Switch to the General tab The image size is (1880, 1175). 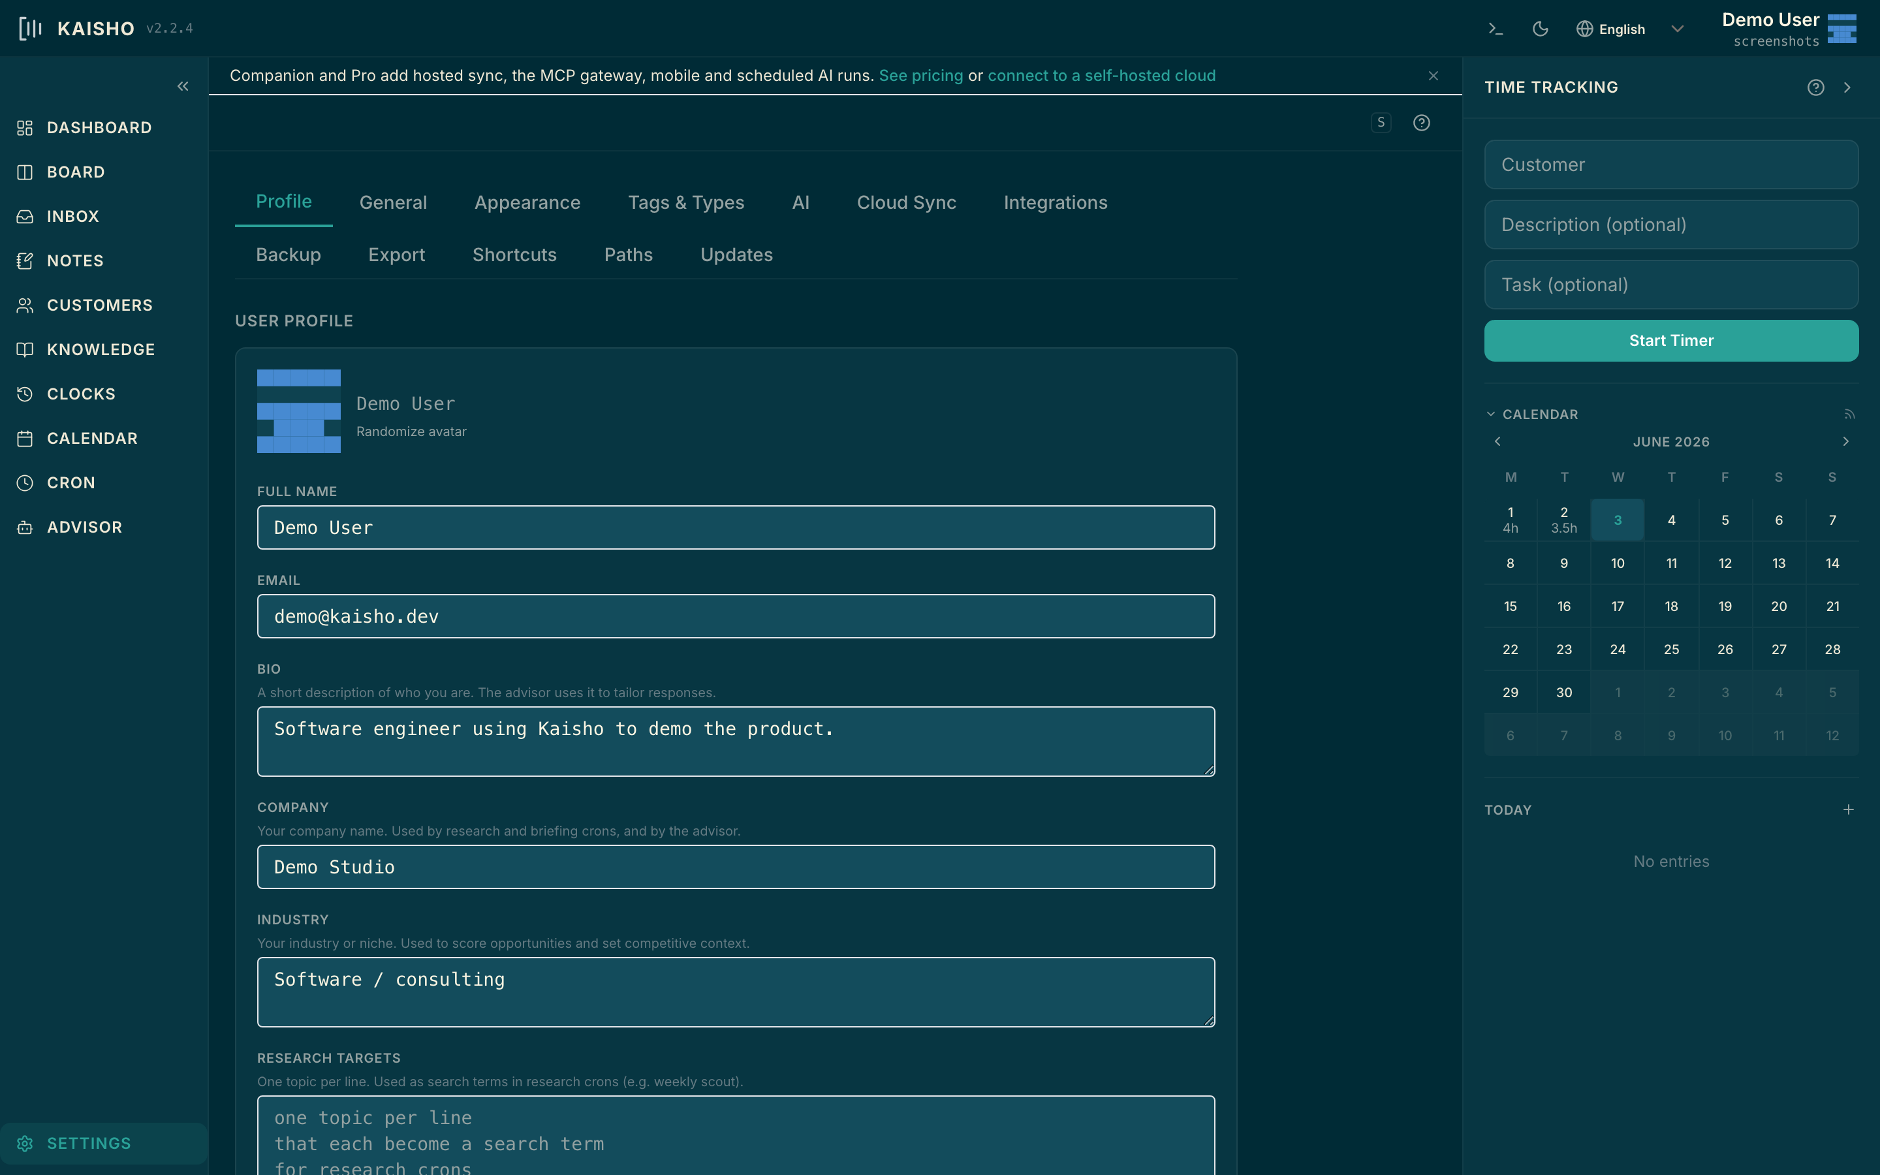(x=393, y=203)
